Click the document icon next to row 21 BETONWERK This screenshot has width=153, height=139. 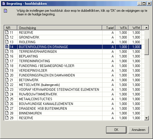pyautogui.click(x=7, y=80)
